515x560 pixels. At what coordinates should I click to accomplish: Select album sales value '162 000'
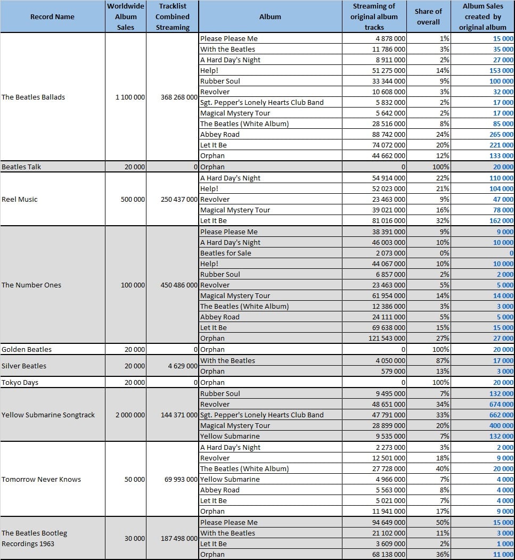pos(501,221)
